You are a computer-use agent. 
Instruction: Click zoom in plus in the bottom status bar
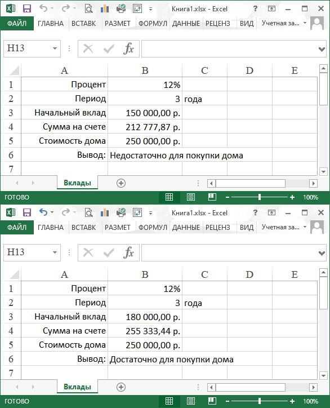(x=292, y=401)
